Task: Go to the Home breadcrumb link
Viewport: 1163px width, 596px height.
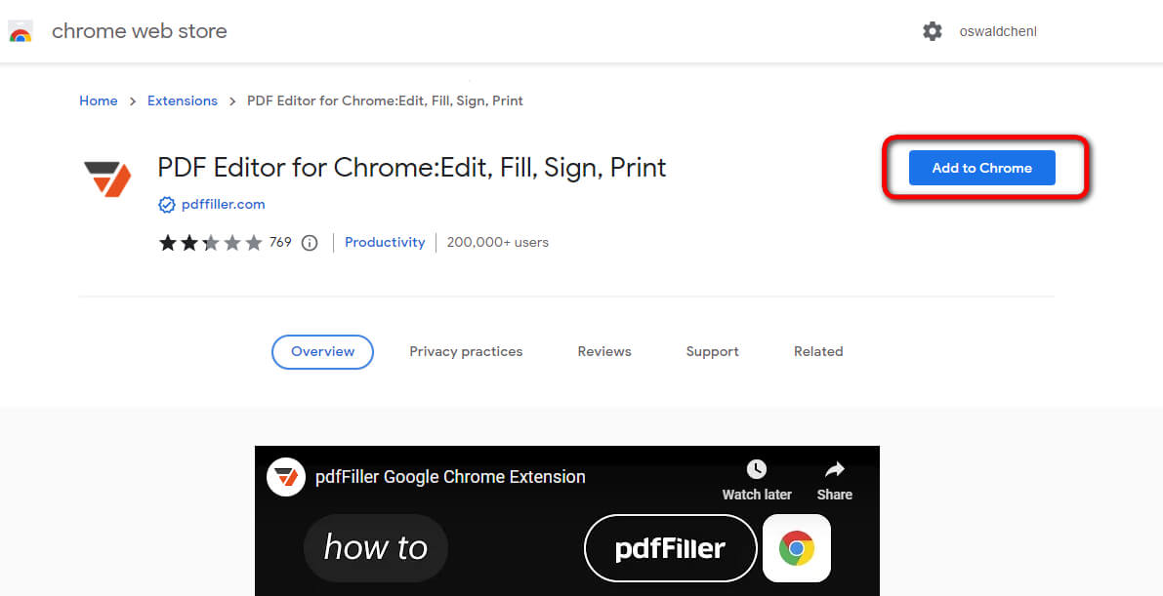Action: (x=98, y=100)
